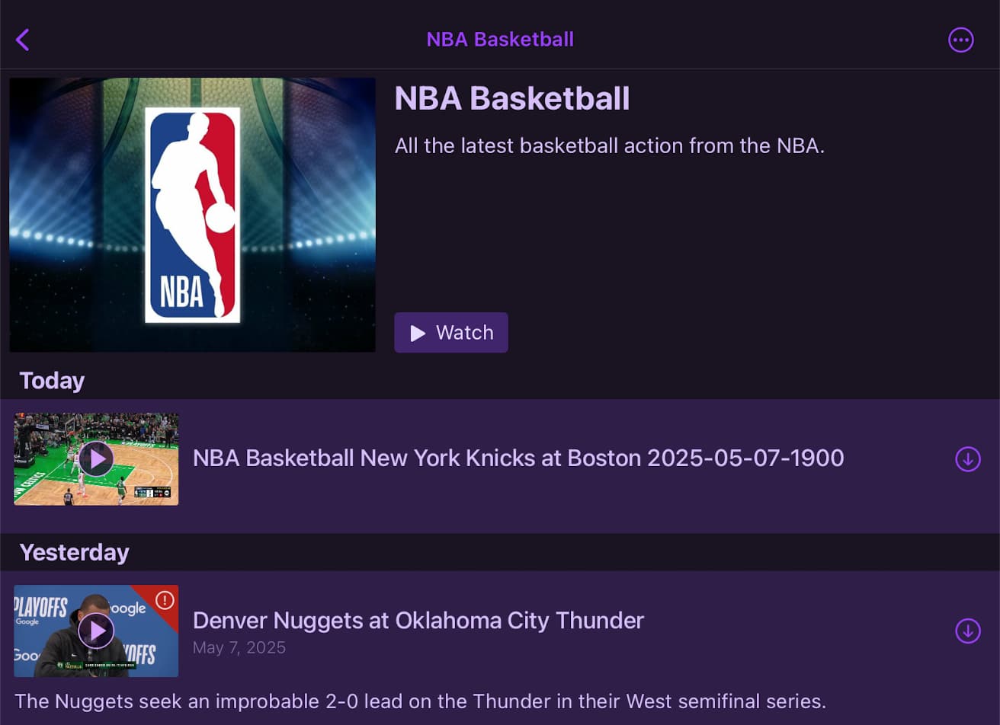1000x725 pixels.
Task: Click the large NBA Basketball heading
Action: click(x=512, y=99)
